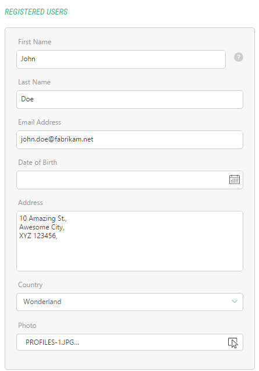Image resolution: width=259 pixels, height=371 pixels.
Task: Click the First Name field containing John
Action: coord(121,59)
